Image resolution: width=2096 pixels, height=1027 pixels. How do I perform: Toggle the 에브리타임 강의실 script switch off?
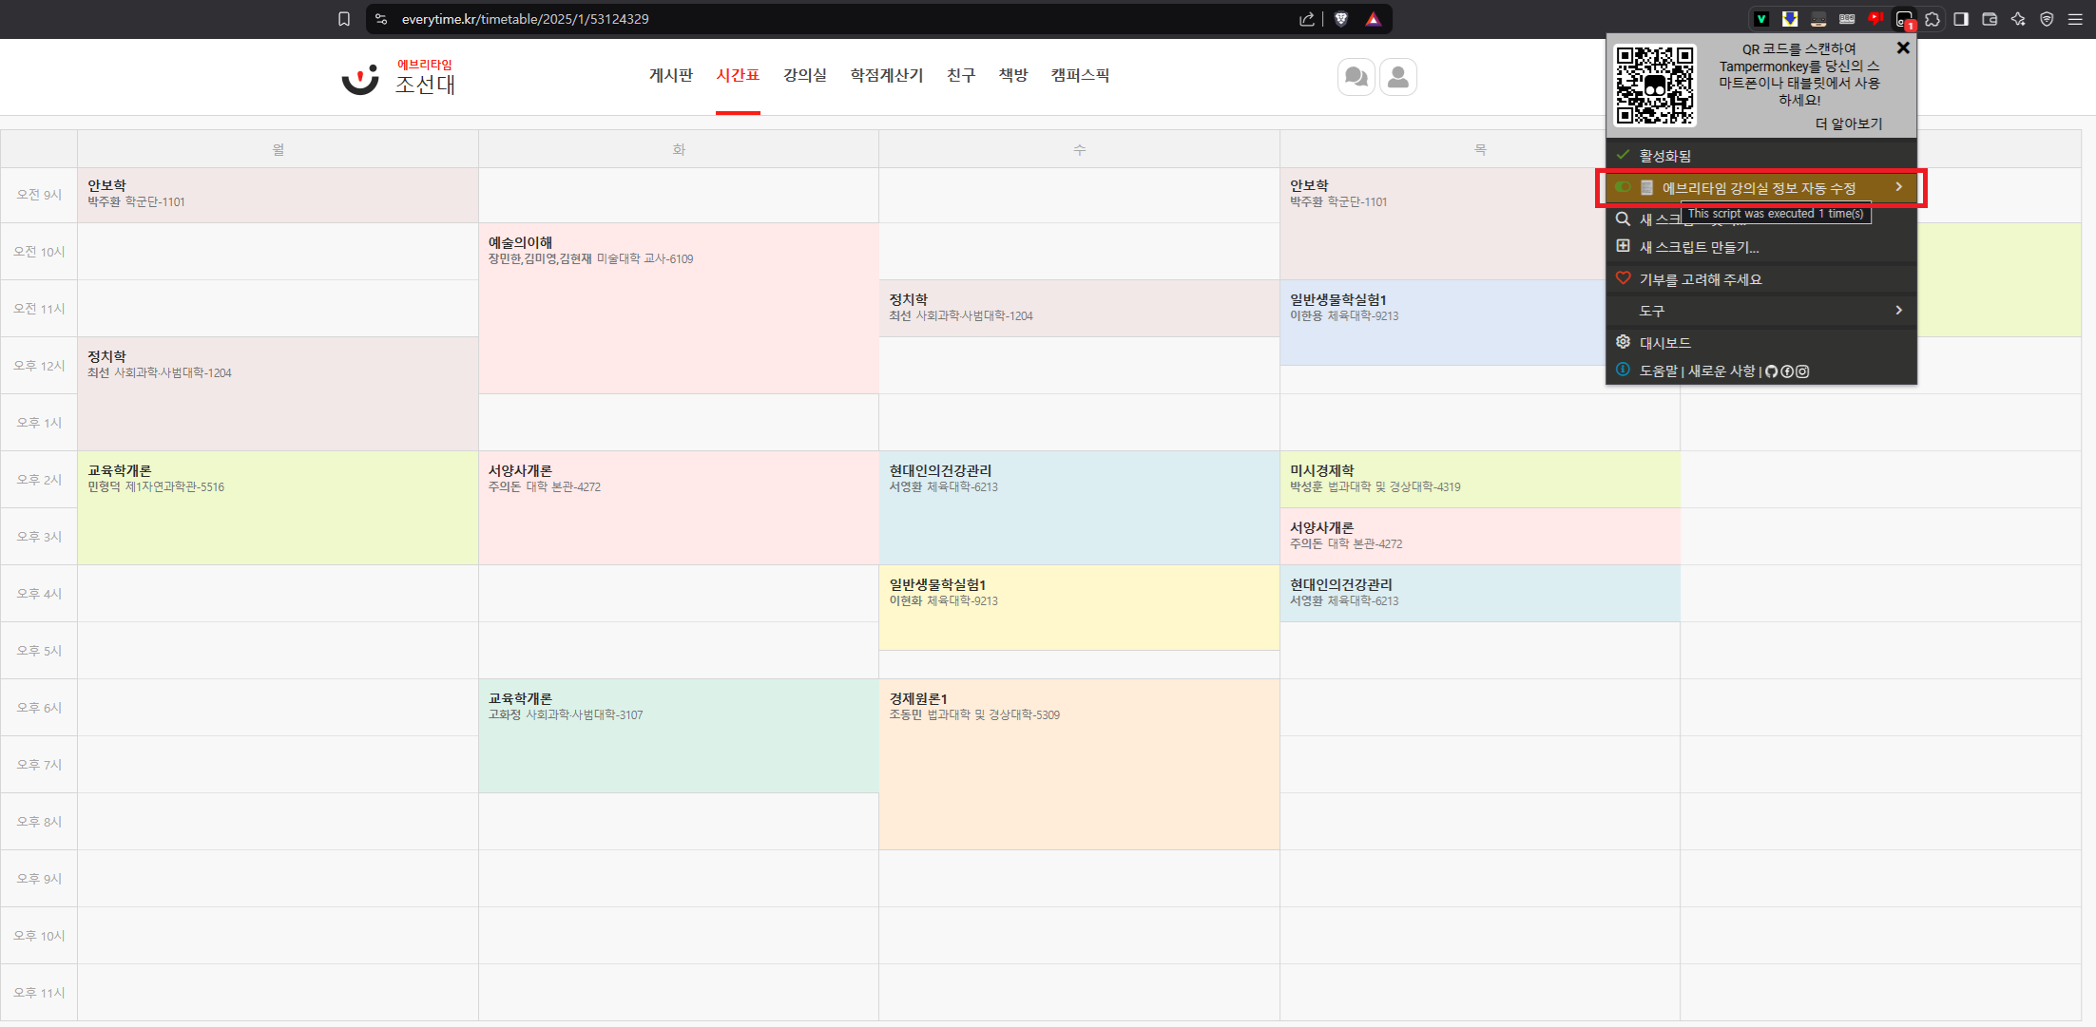pos(1624,187)
